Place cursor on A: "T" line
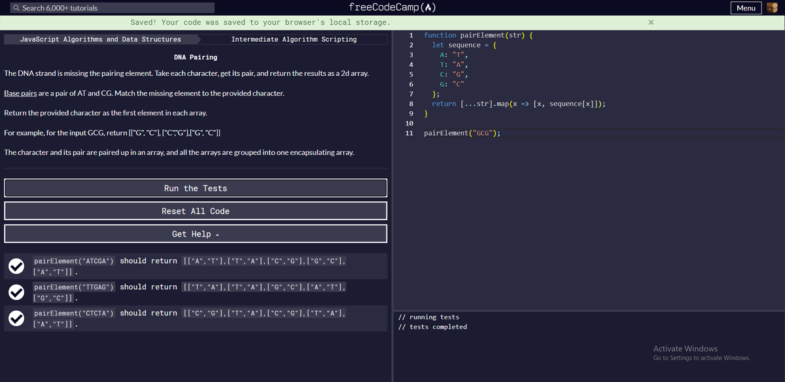The image size is (785, 382). (x=454, y=55)
